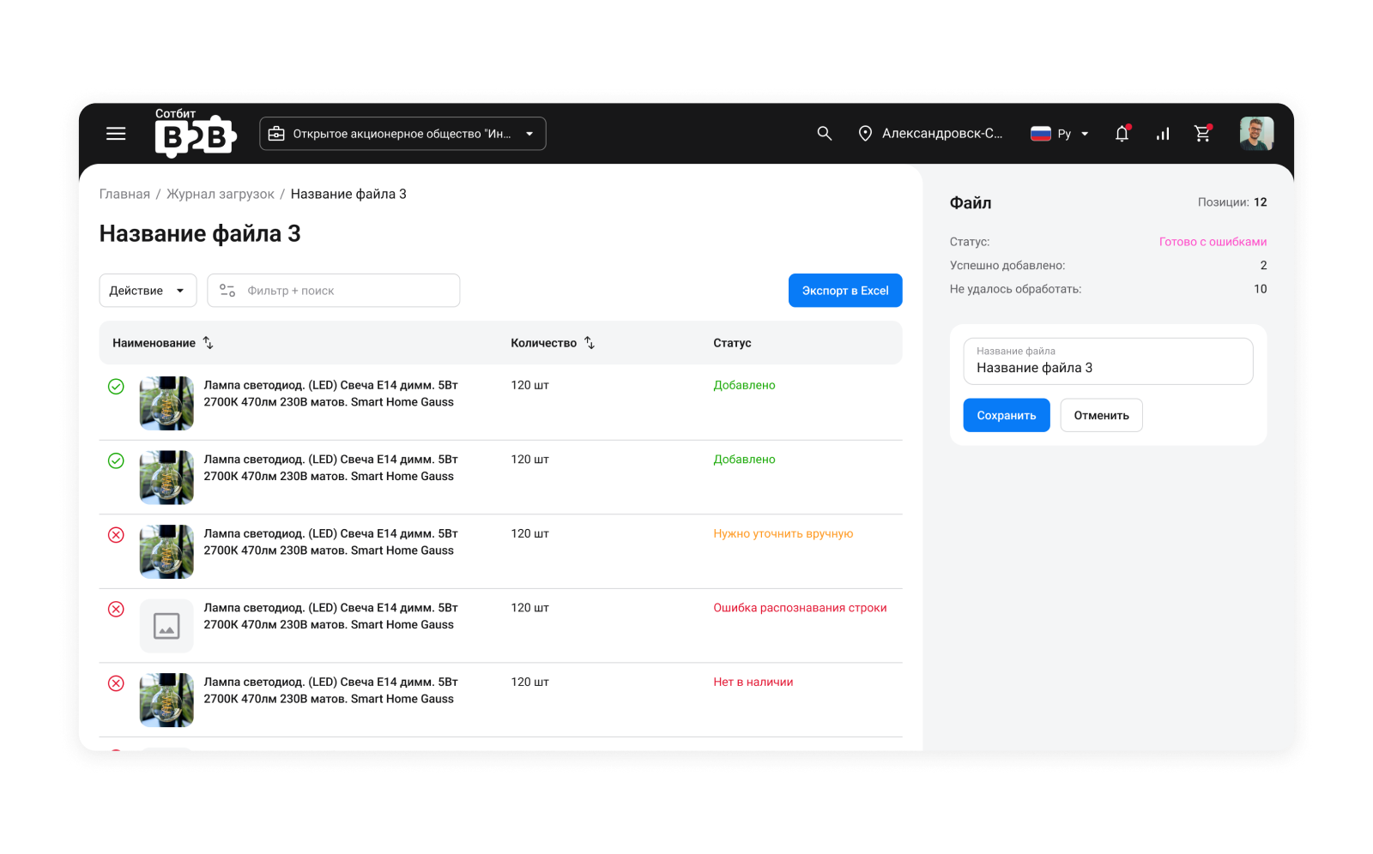
Task: Click the Название файла input field
Action: pyautogui.click(x=1108, y=361)
